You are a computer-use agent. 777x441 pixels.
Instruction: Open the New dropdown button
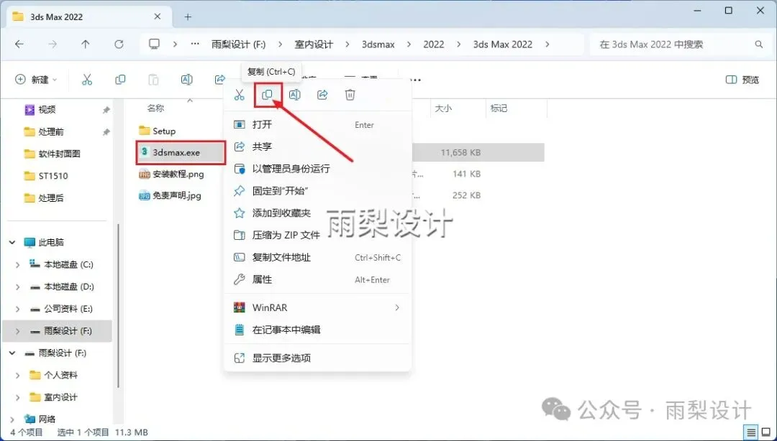pyautogui.click(x=36, y=80)
